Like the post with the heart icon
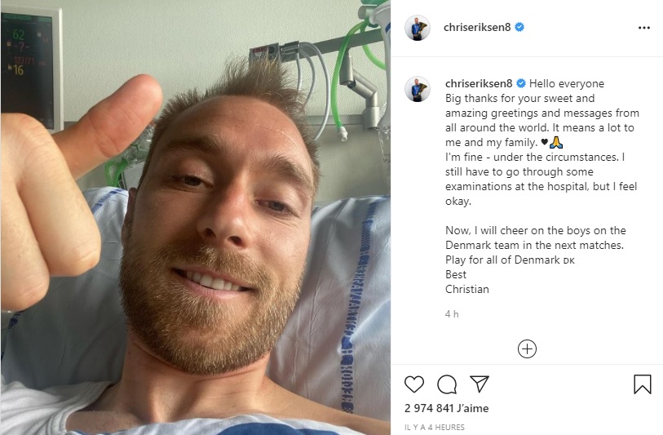This screenshot has width=663, height=435. (414, 384)
